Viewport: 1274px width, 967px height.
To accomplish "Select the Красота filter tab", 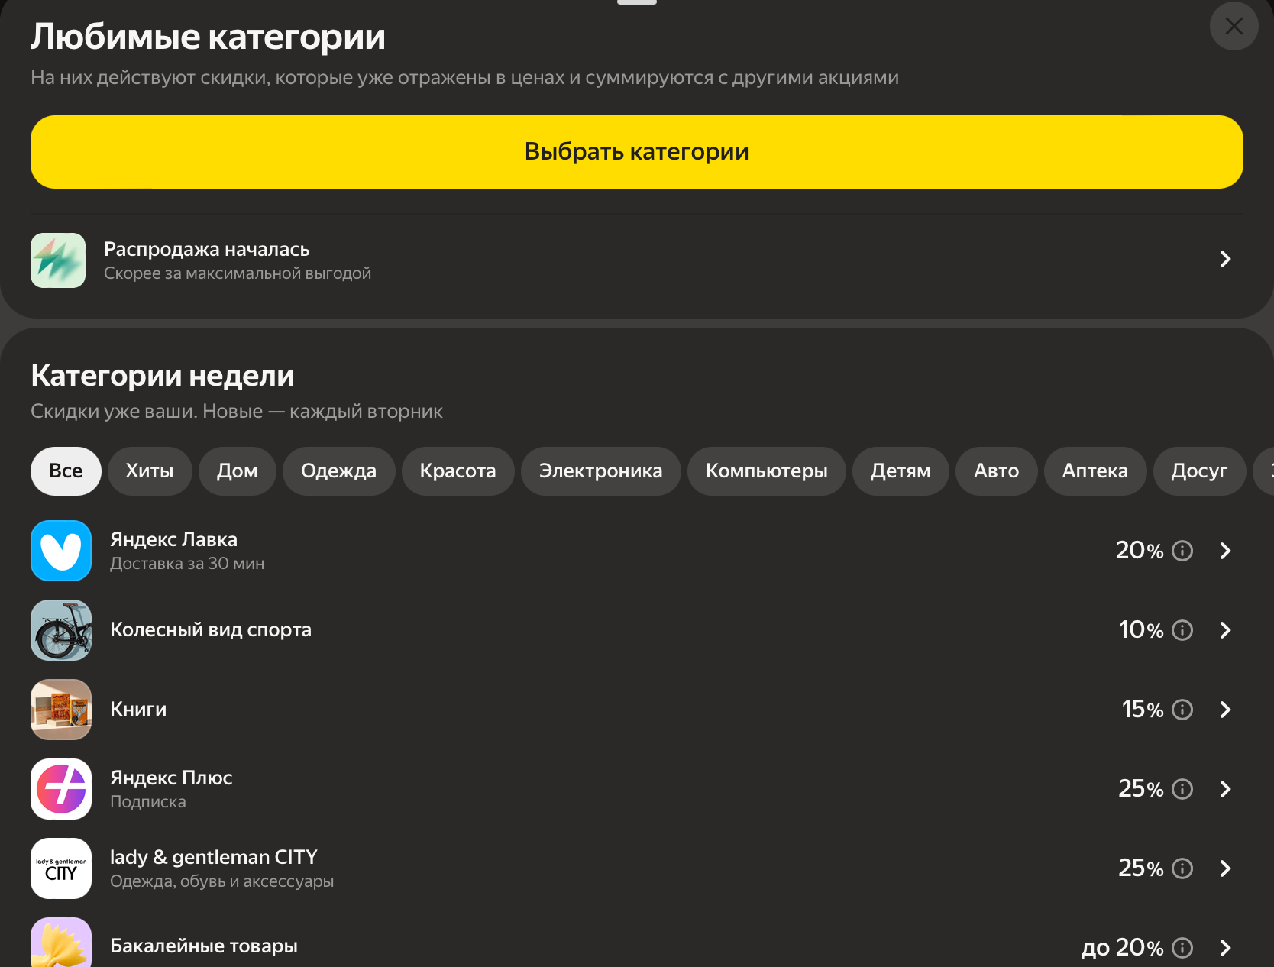I will click(x=458, y=471).
